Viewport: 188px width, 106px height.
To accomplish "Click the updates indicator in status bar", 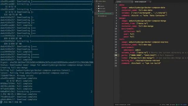I will [184, 105].
